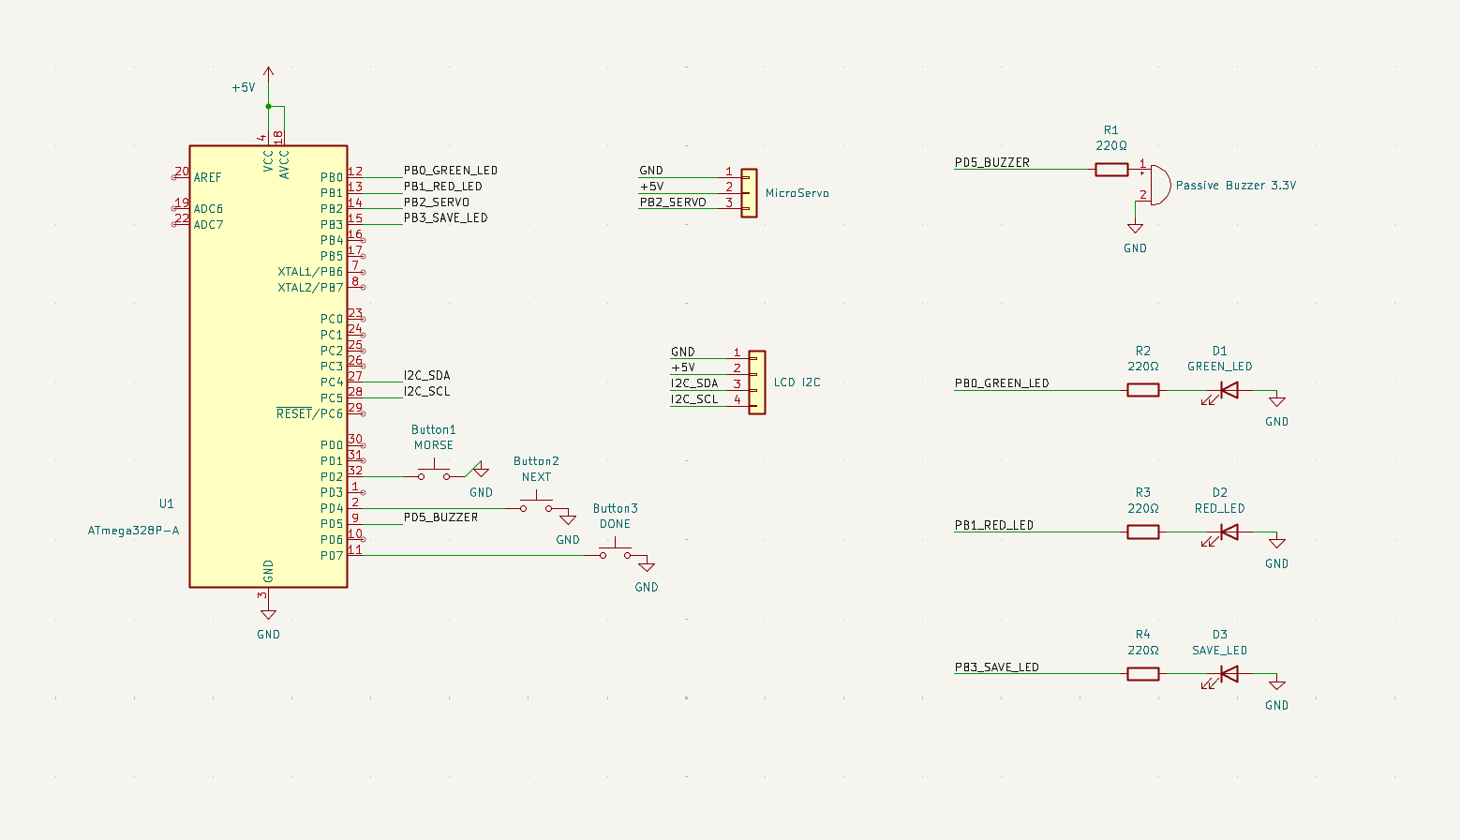The width and height of the screenshot is (1460, 840).
Task: Select GND label on LCD I2C pin 1
Action: coord(683,352)
